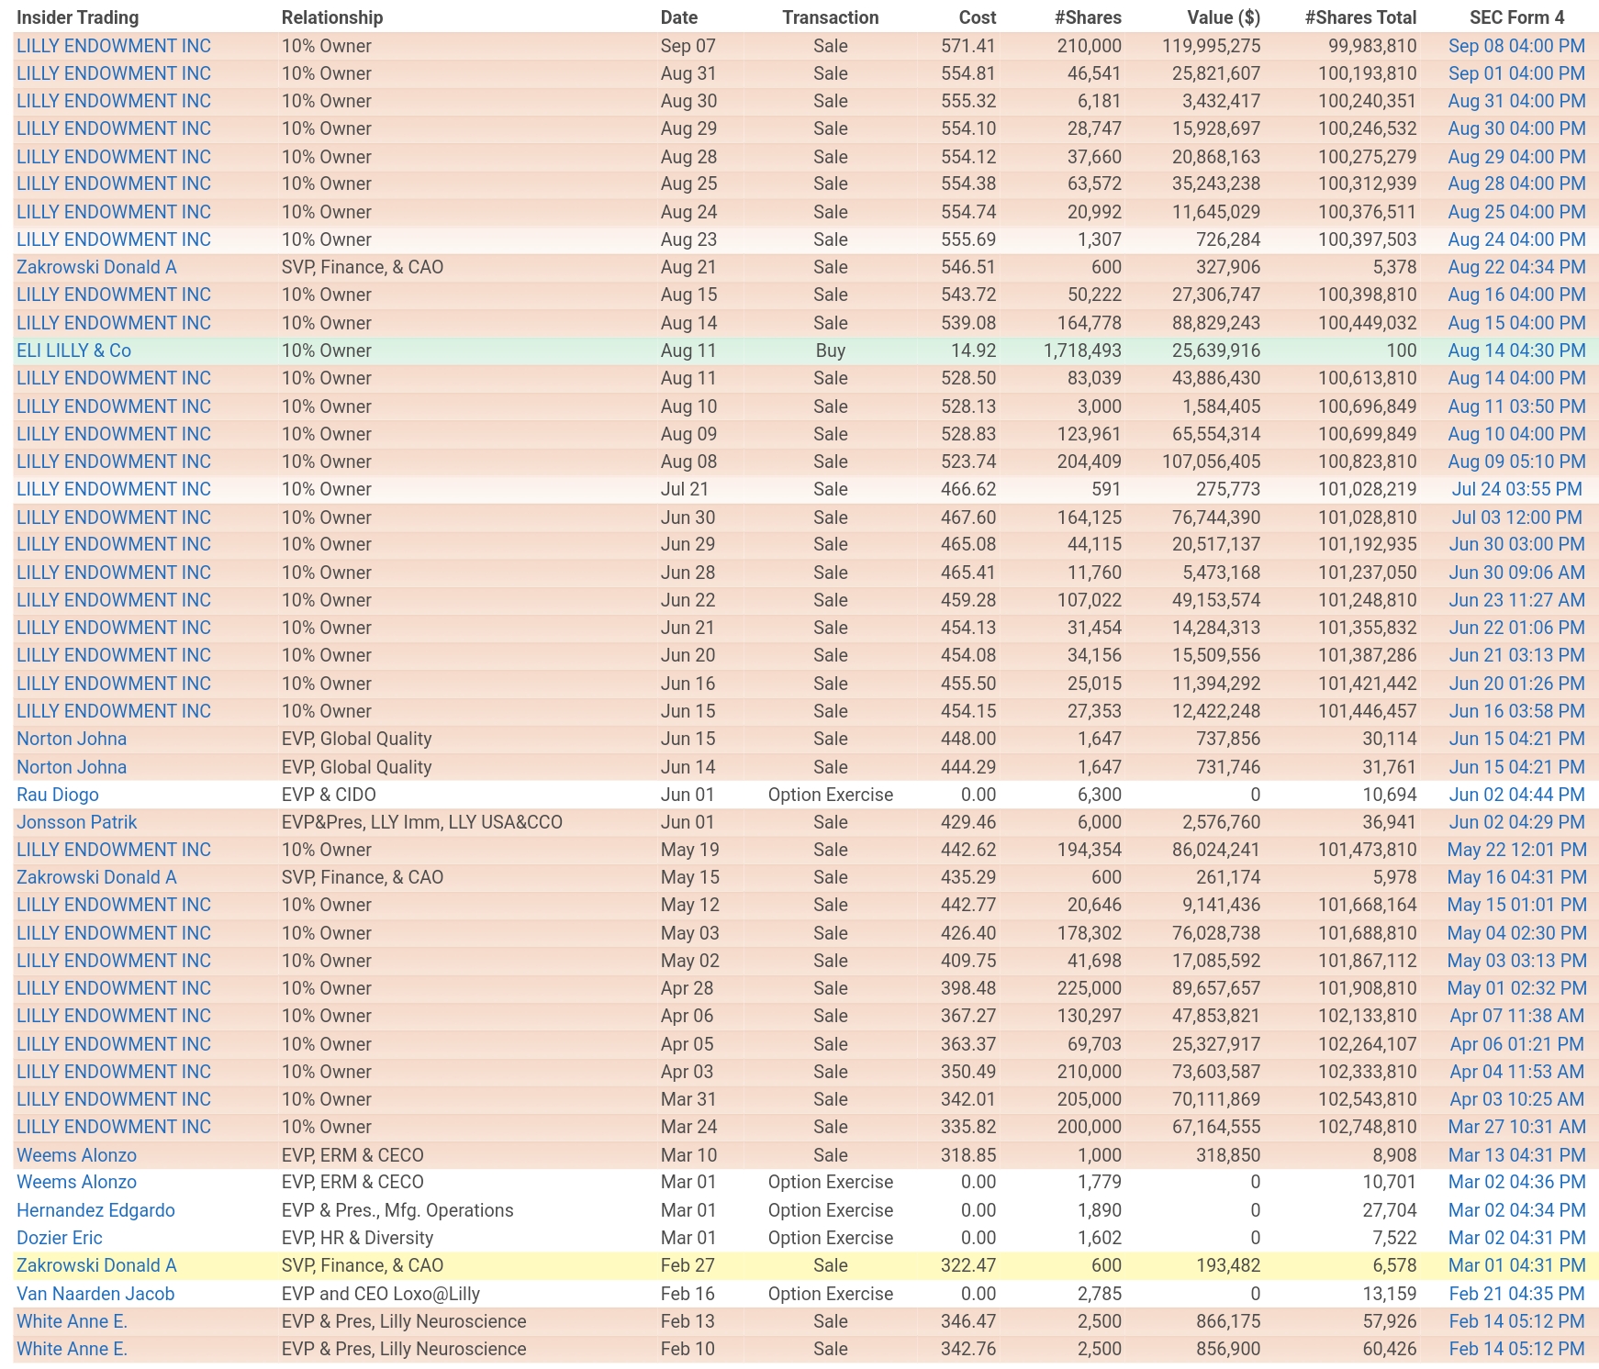Click the Value ($) column header
The width and height of the screenshot is (1599, 1369).
click(1222, 17)
